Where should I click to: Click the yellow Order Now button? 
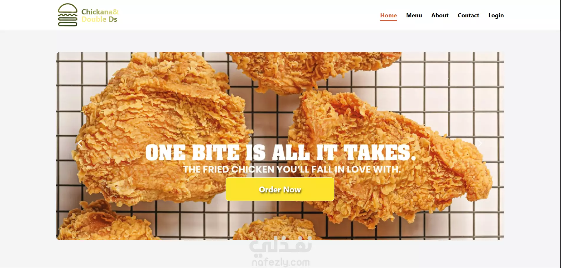coord(280,189)
